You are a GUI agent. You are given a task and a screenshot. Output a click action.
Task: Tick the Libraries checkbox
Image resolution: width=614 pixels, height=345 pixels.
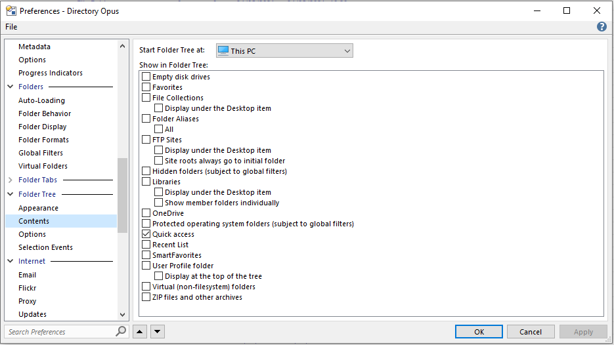tap(146, 182)
